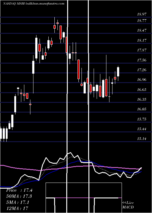Select the 17.26 price axis label
This screenshot has width=152, height=213.
(x=142, y=70)
